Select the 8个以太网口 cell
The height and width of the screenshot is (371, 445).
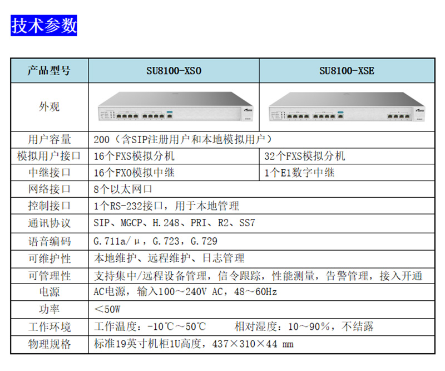tap(261, 189)
